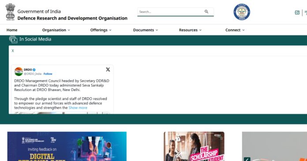Open the Offerings menu
Viewport: 307px width, 161px height.
[101, 30]
